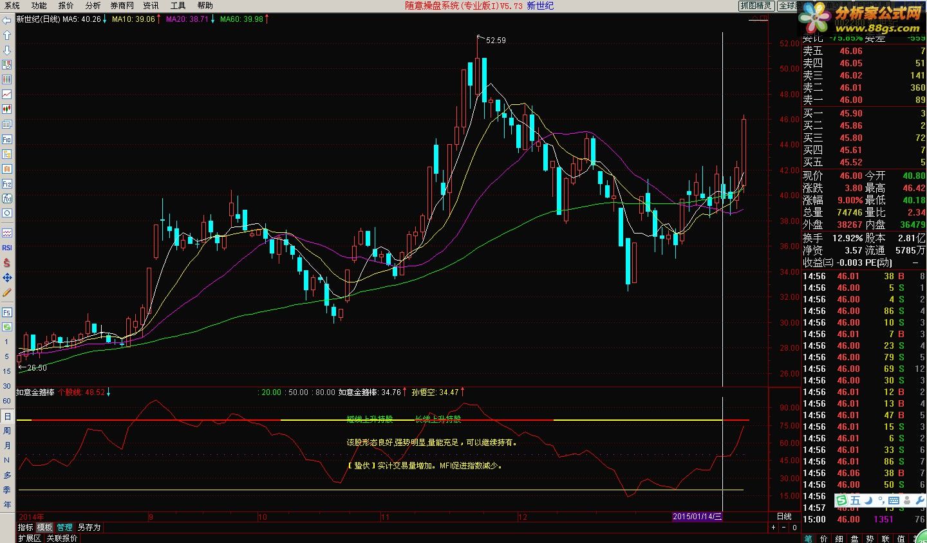This screenshot has height=543, width=927.
Task: Select the 多 multi-period option
Action: tap(7, 475)
